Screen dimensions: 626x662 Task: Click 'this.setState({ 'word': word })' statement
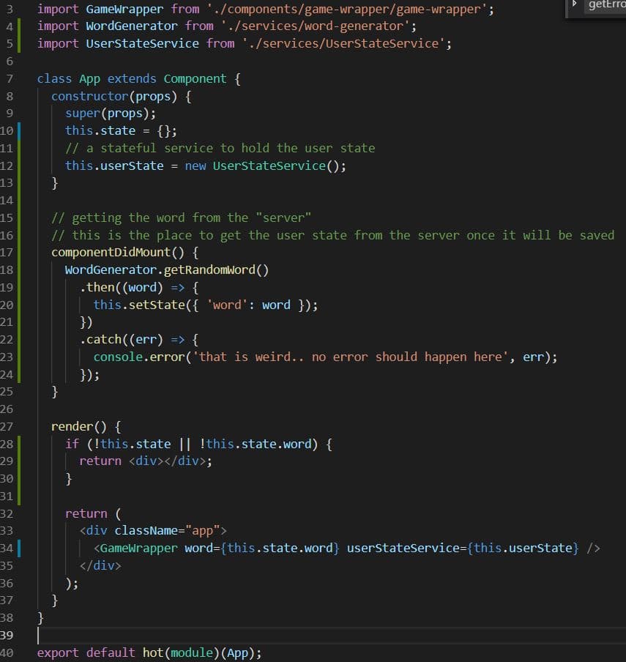[x=206, y=305]
